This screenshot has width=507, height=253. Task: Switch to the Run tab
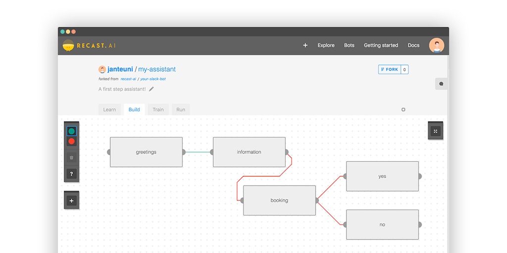[181, 110]
